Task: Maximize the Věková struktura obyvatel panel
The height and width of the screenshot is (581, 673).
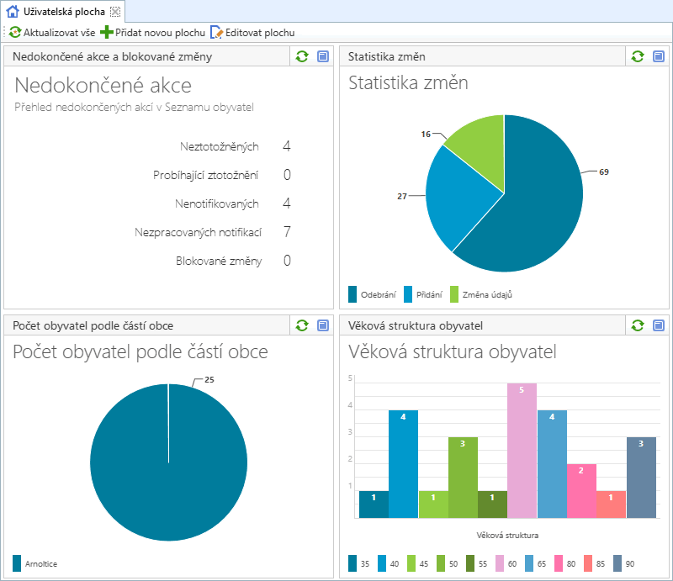Action: point(659,325)
